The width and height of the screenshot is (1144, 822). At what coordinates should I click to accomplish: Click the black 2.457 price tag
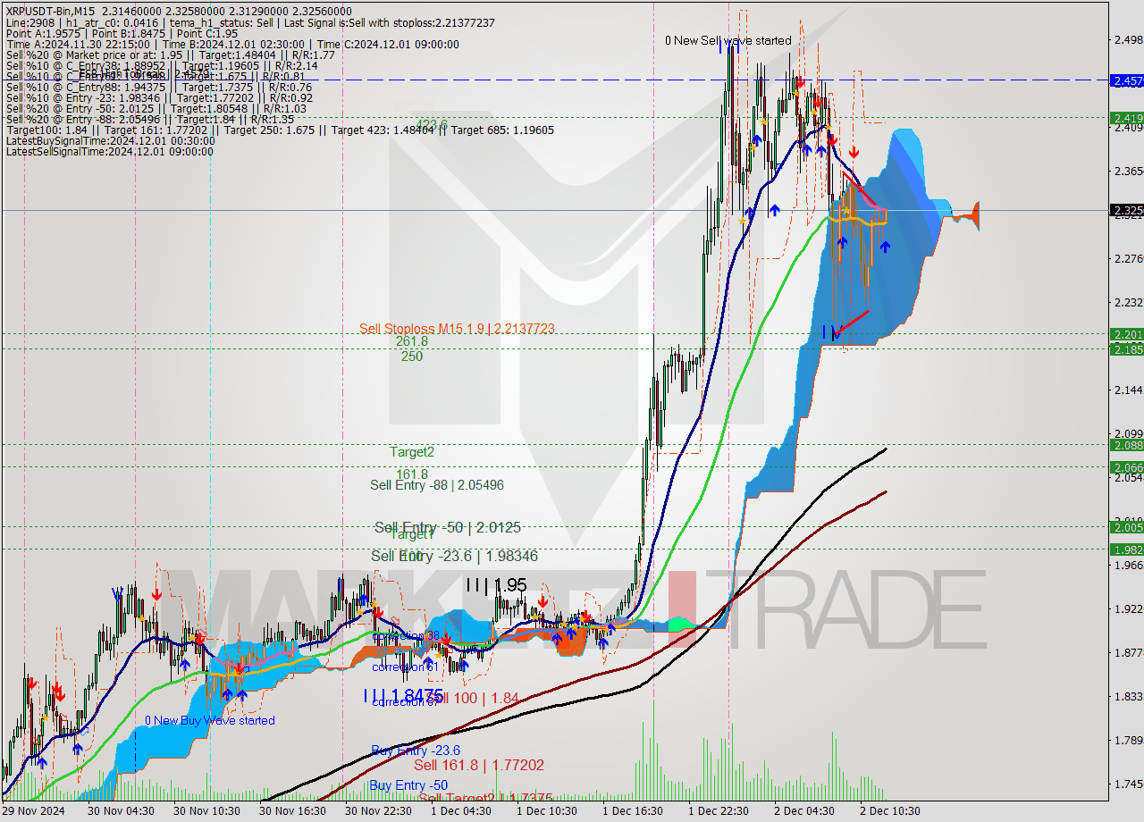[x=1126, y=80]
